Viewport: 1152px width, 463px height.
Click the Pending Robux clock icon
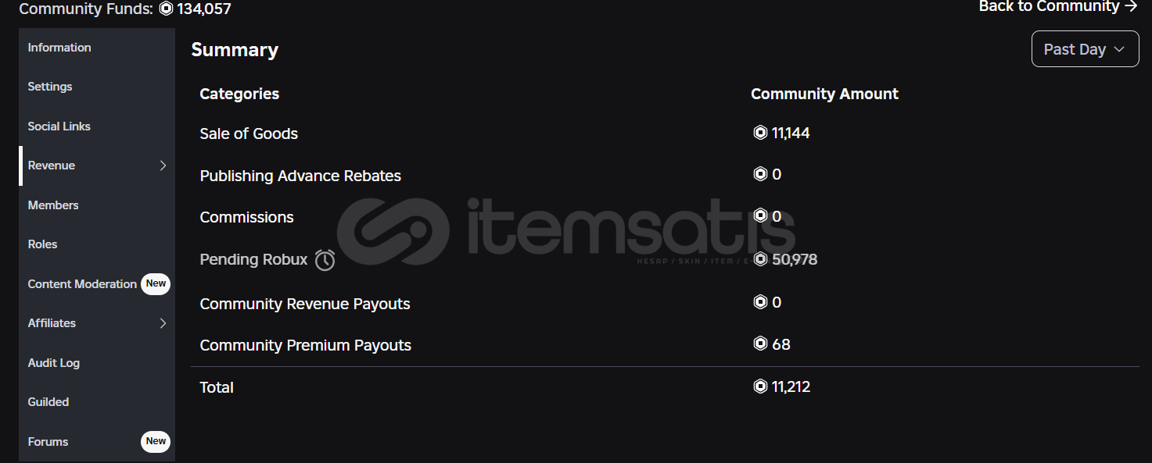pos(325,260)
